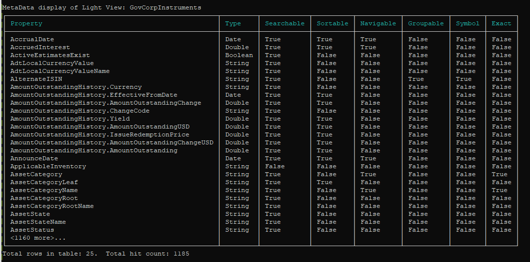Click the '<1160 more>...' text
Screen dimensions: 530x262
38,238
